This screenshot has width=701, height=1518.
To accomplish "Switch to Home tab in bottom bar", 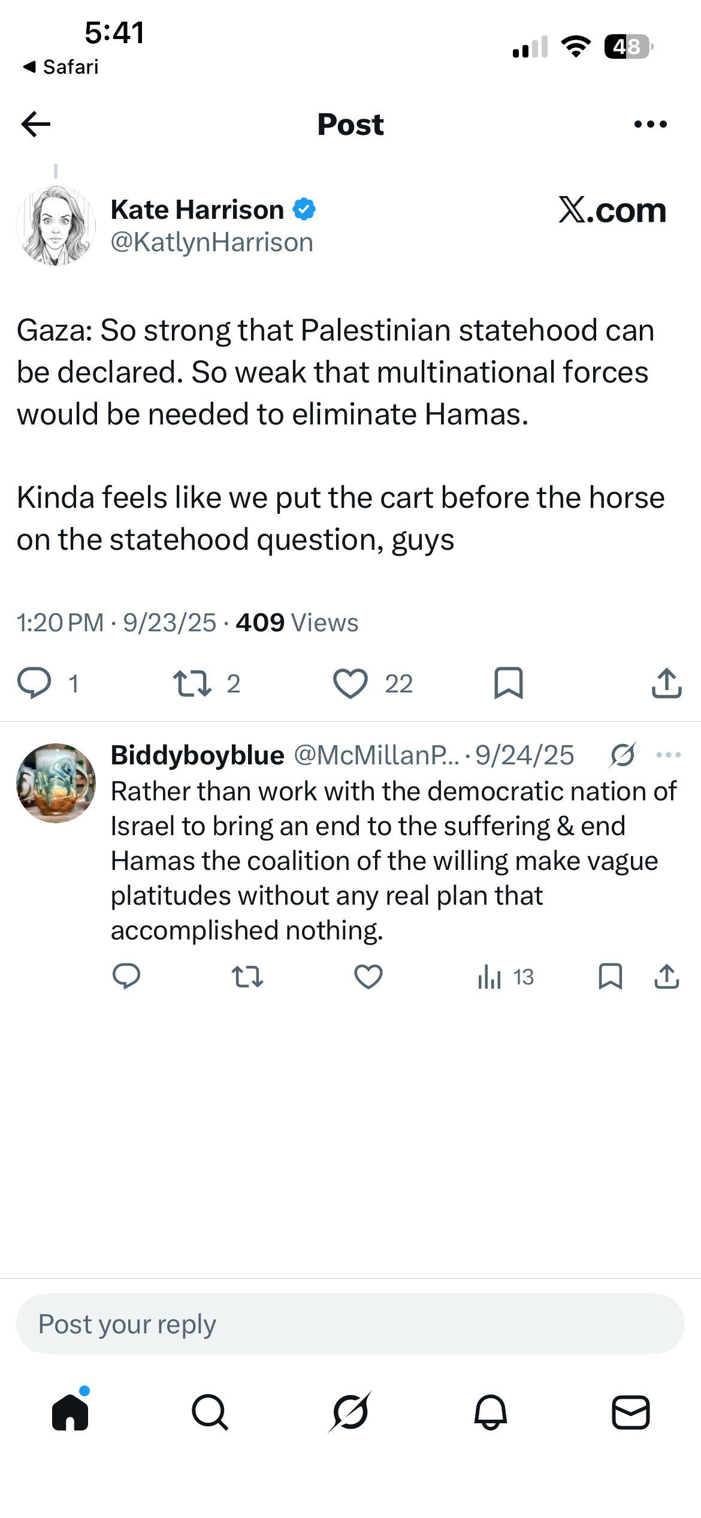I will pos(71,1411).
